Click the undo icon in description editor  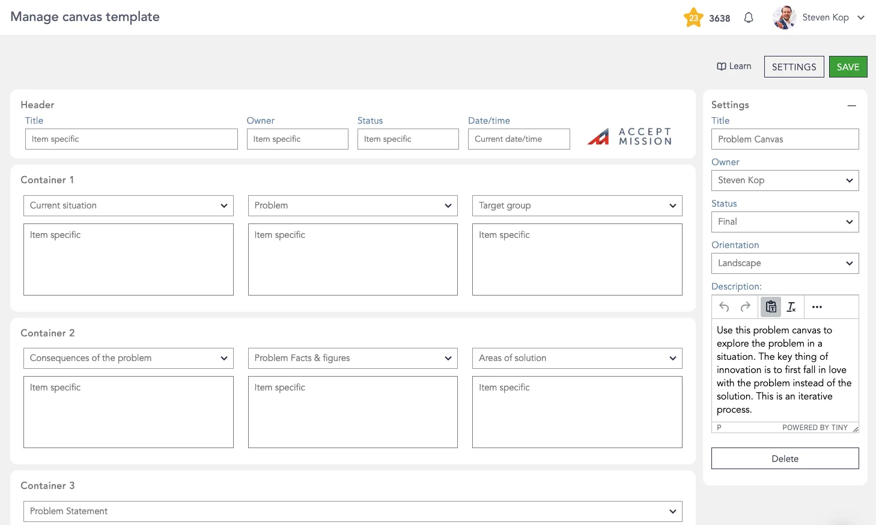(724, 307)
